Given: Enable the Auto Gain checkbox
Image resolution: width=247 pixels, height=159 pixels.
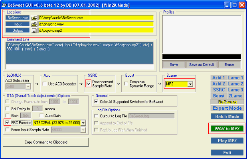Looking at the screenshot, I should [41, 116].
